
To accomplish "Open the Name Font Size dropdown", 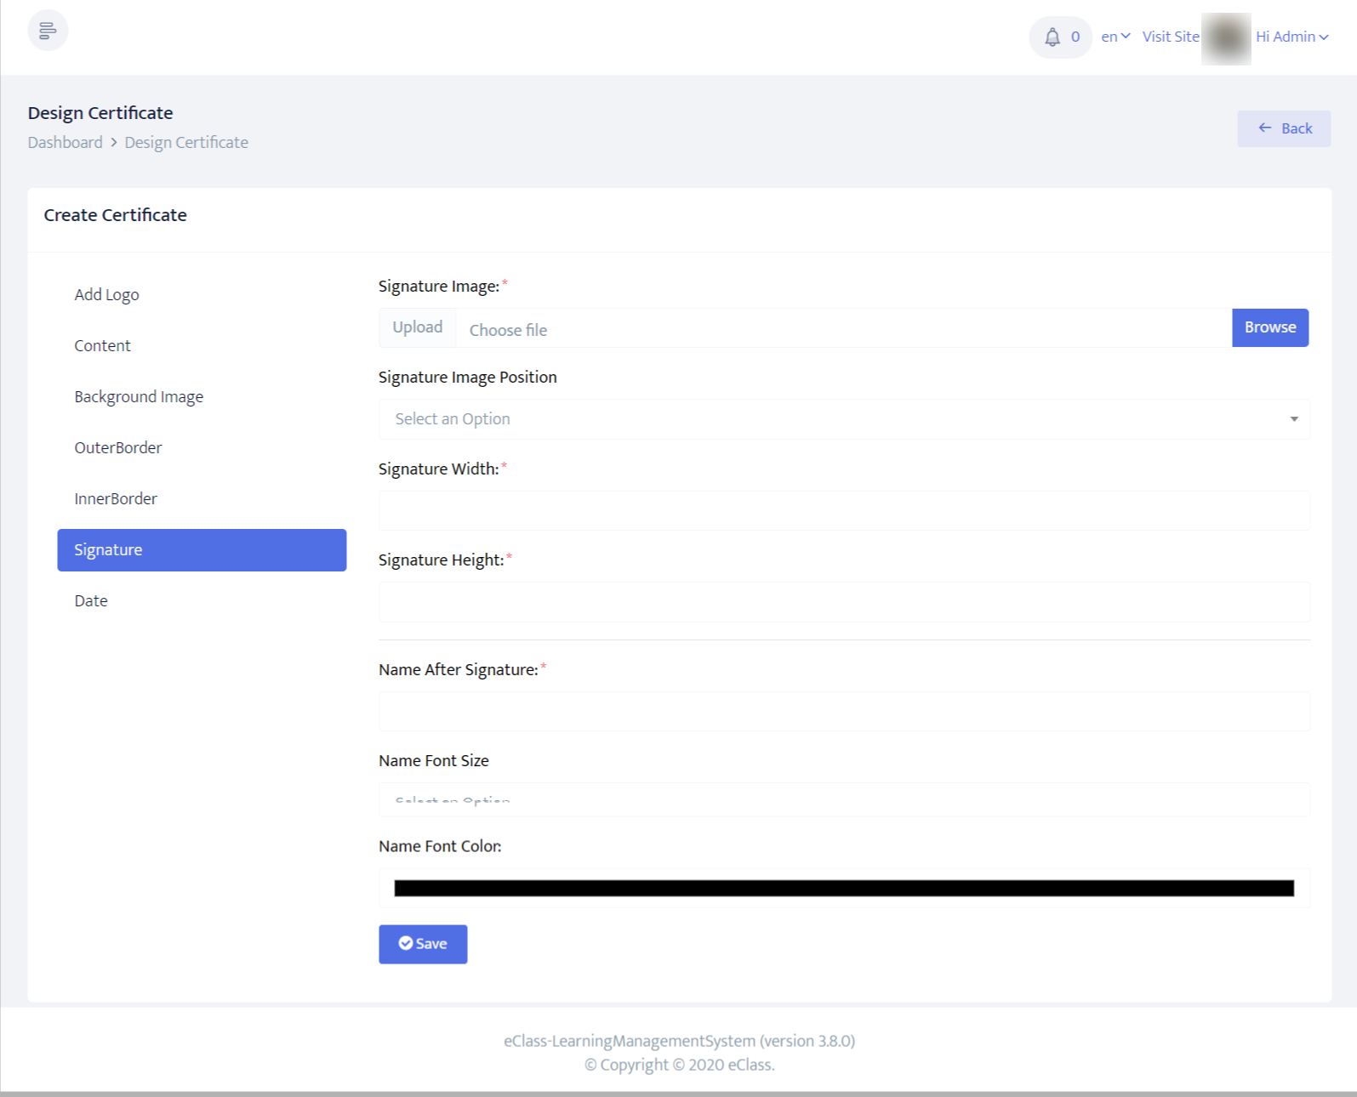I will (x=843, y=800).
